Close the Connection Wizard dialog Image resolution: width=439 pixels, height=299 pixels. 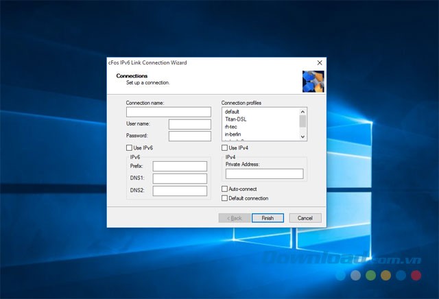tap(319, 62)
